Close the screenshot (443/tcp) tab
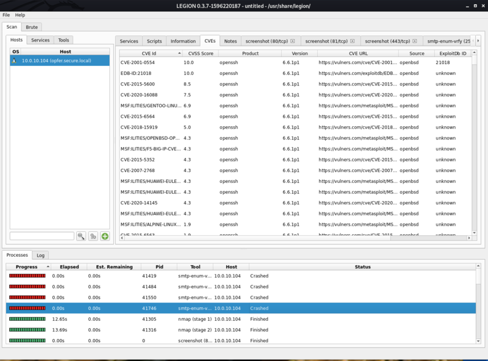This screenshot has height=361, width=488. point(416,41)
